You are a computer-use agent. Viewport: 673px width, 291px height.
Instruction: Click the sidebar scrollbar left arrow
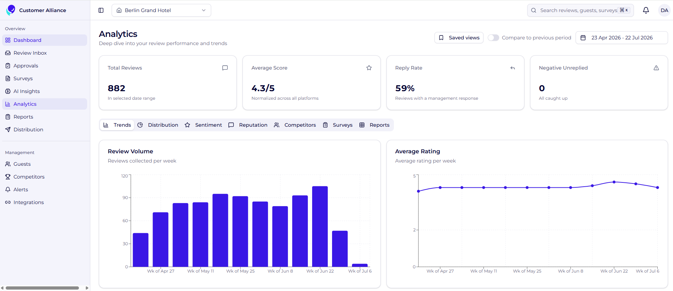[x=2, y=288]
